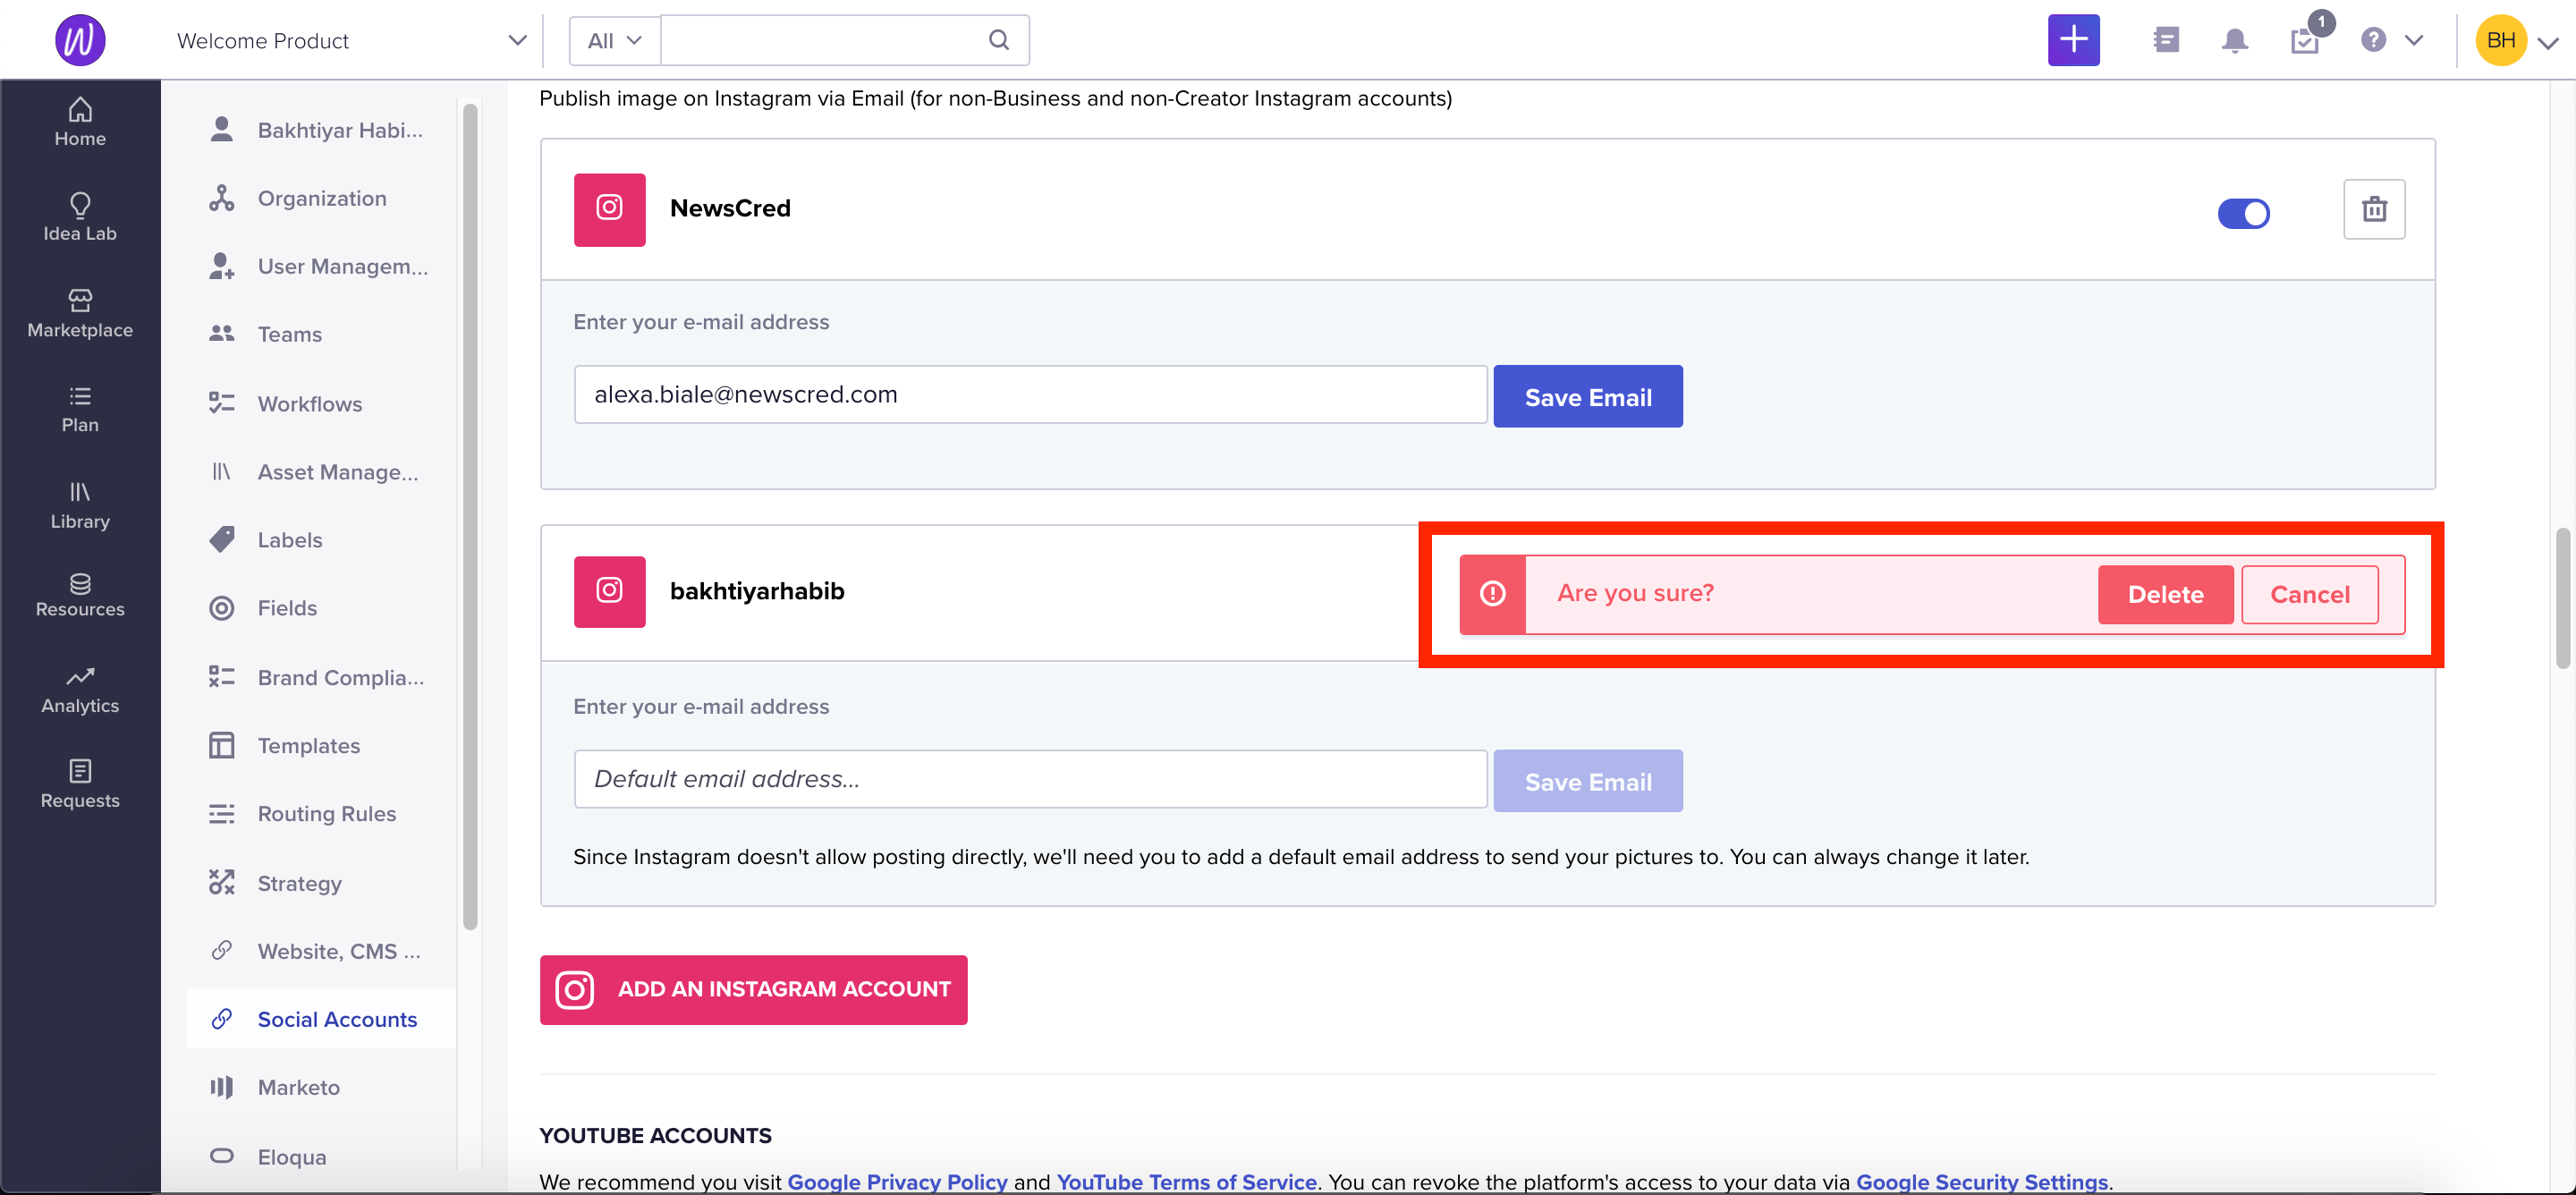2576x1195 pixels.
Task: Click the bakhtiyarhabib Instagram logo tile
Action: tap(609, 591)
